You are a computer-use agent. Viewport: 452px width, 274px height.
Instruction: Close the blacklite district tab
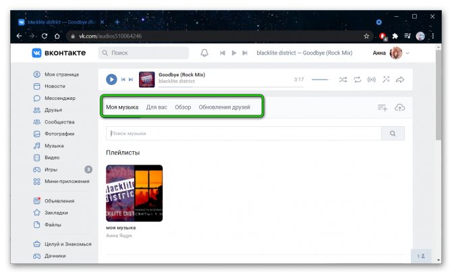102,22
